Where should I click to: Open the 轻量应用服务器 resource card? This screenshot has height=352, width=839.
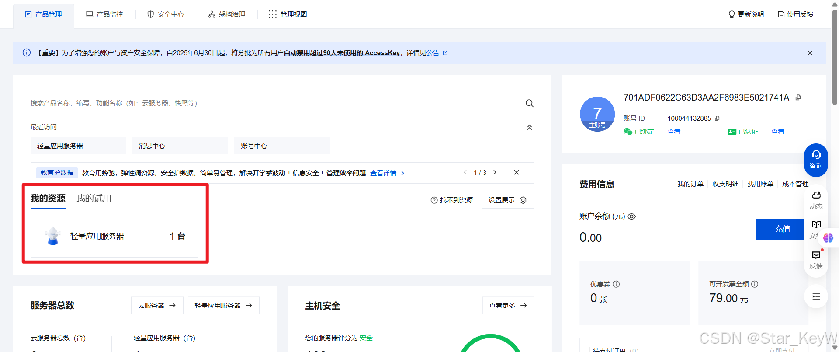114,236
